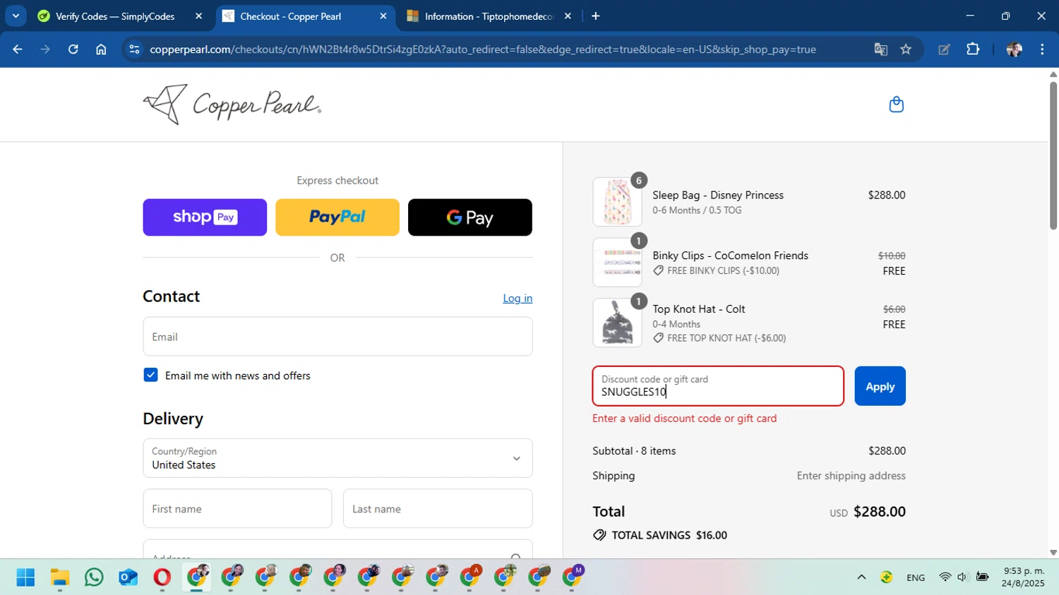
Task: Switch to Verify Codes — SimplyCodes tab
Action: 115,16
